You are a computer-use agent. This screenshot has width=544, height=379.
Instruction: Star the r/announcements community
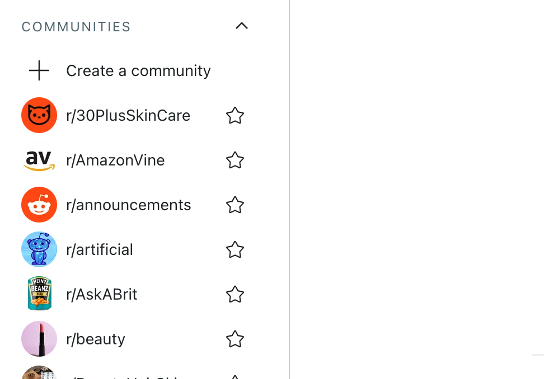(x=235, y=205)
